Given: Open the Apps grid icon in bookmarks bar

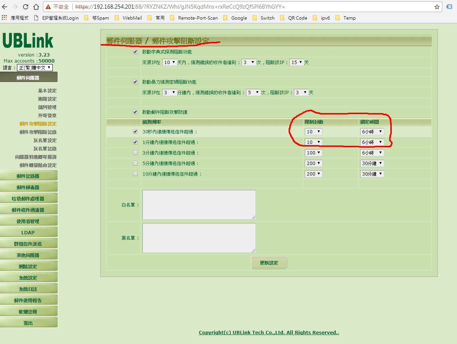Looking at the screenshot, I should [4, 18].
